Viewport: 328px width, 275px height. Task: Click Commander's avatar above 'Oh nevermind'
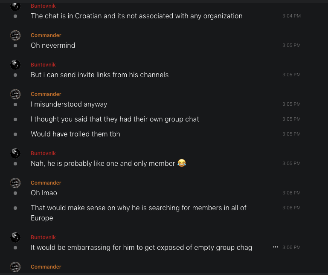(x=15, y=35)
